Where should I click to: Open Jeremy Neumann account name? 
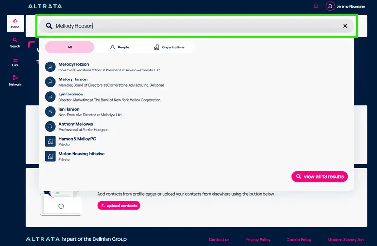pos(351,6)
